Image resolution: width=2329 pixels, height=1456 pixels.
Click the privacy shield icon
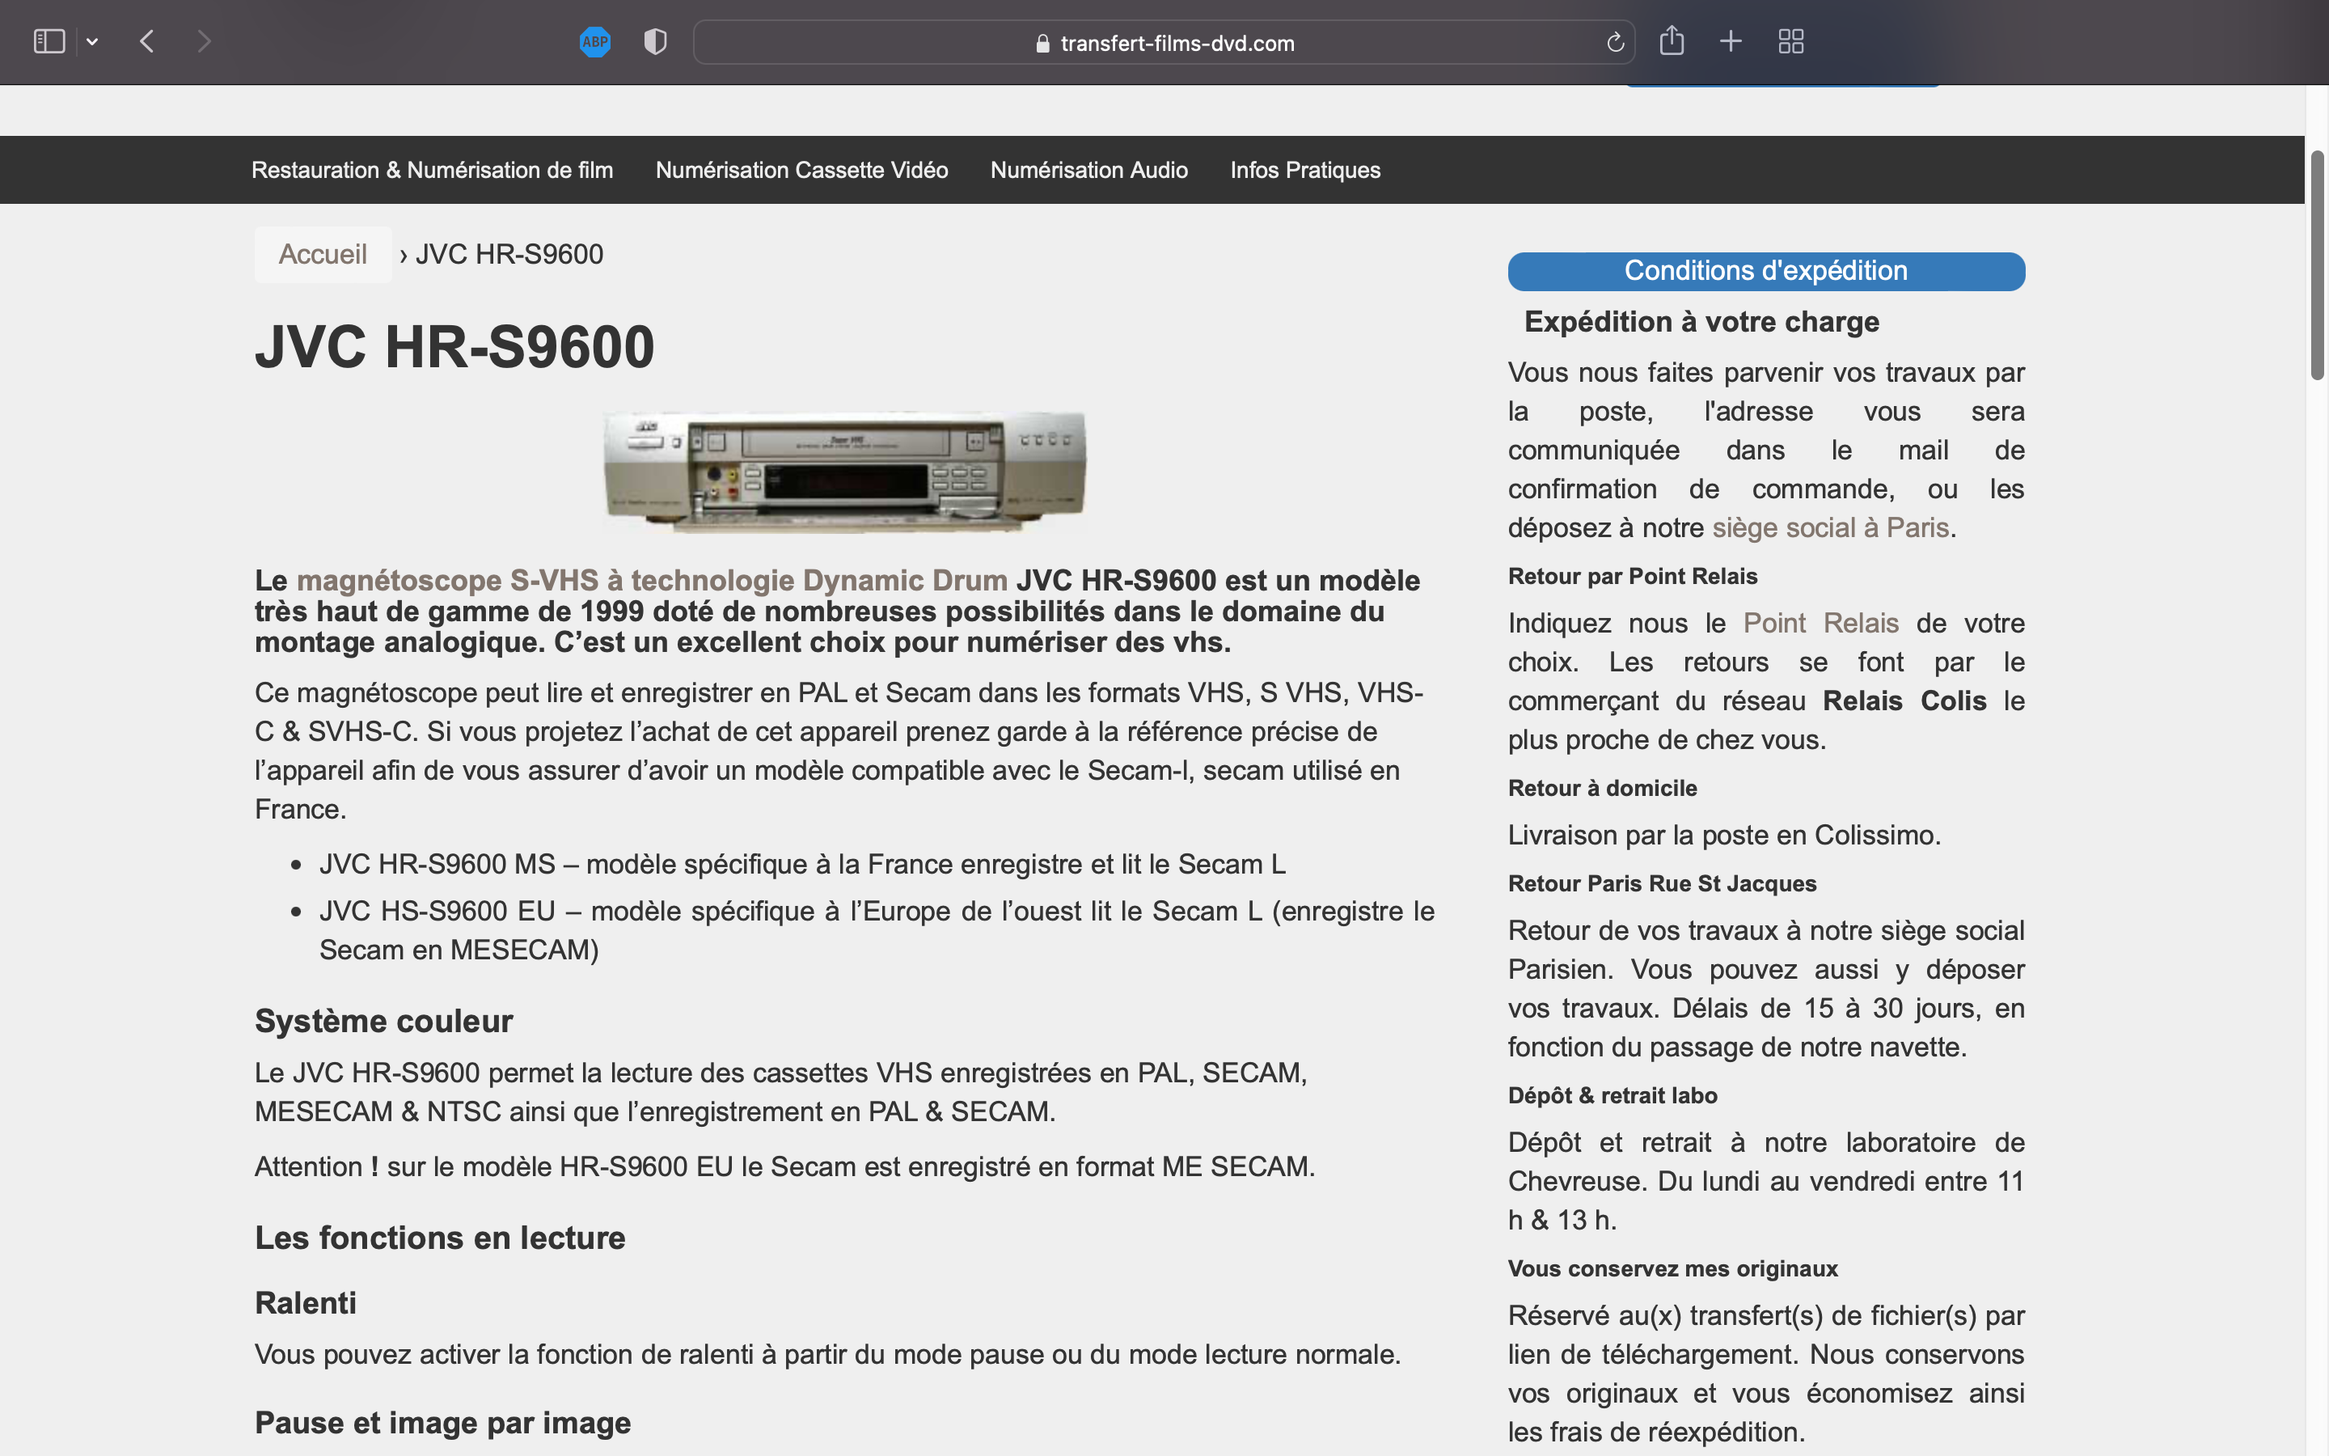[x=655, y=41]
